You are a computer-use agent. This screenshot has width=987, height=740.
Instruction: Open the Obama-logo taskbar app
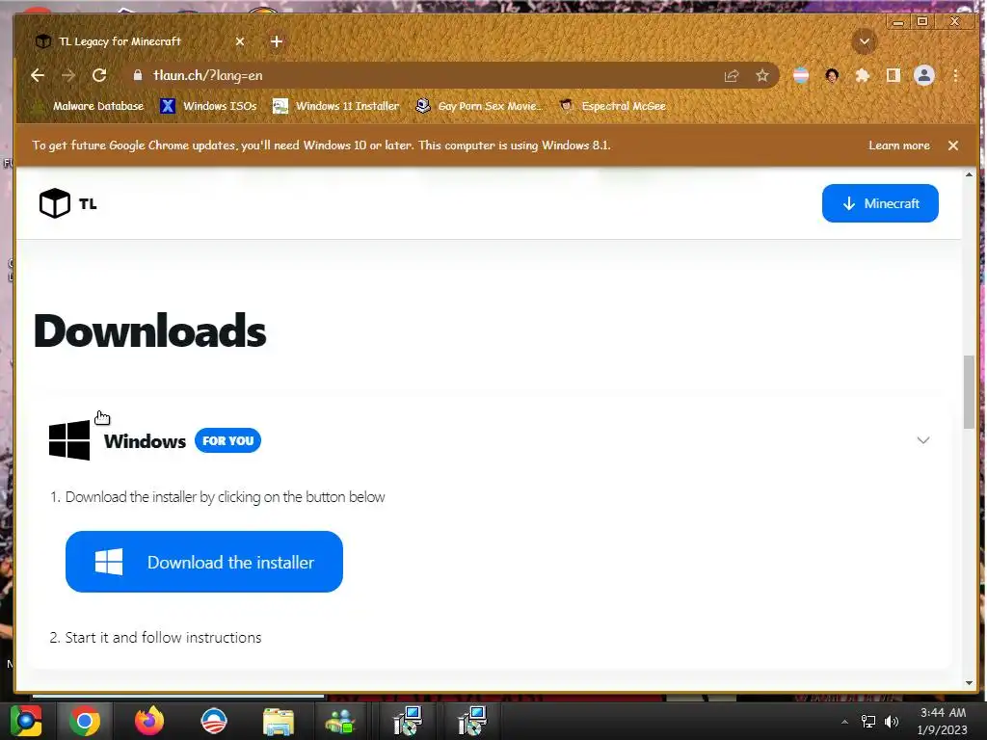tap(213, 721)
